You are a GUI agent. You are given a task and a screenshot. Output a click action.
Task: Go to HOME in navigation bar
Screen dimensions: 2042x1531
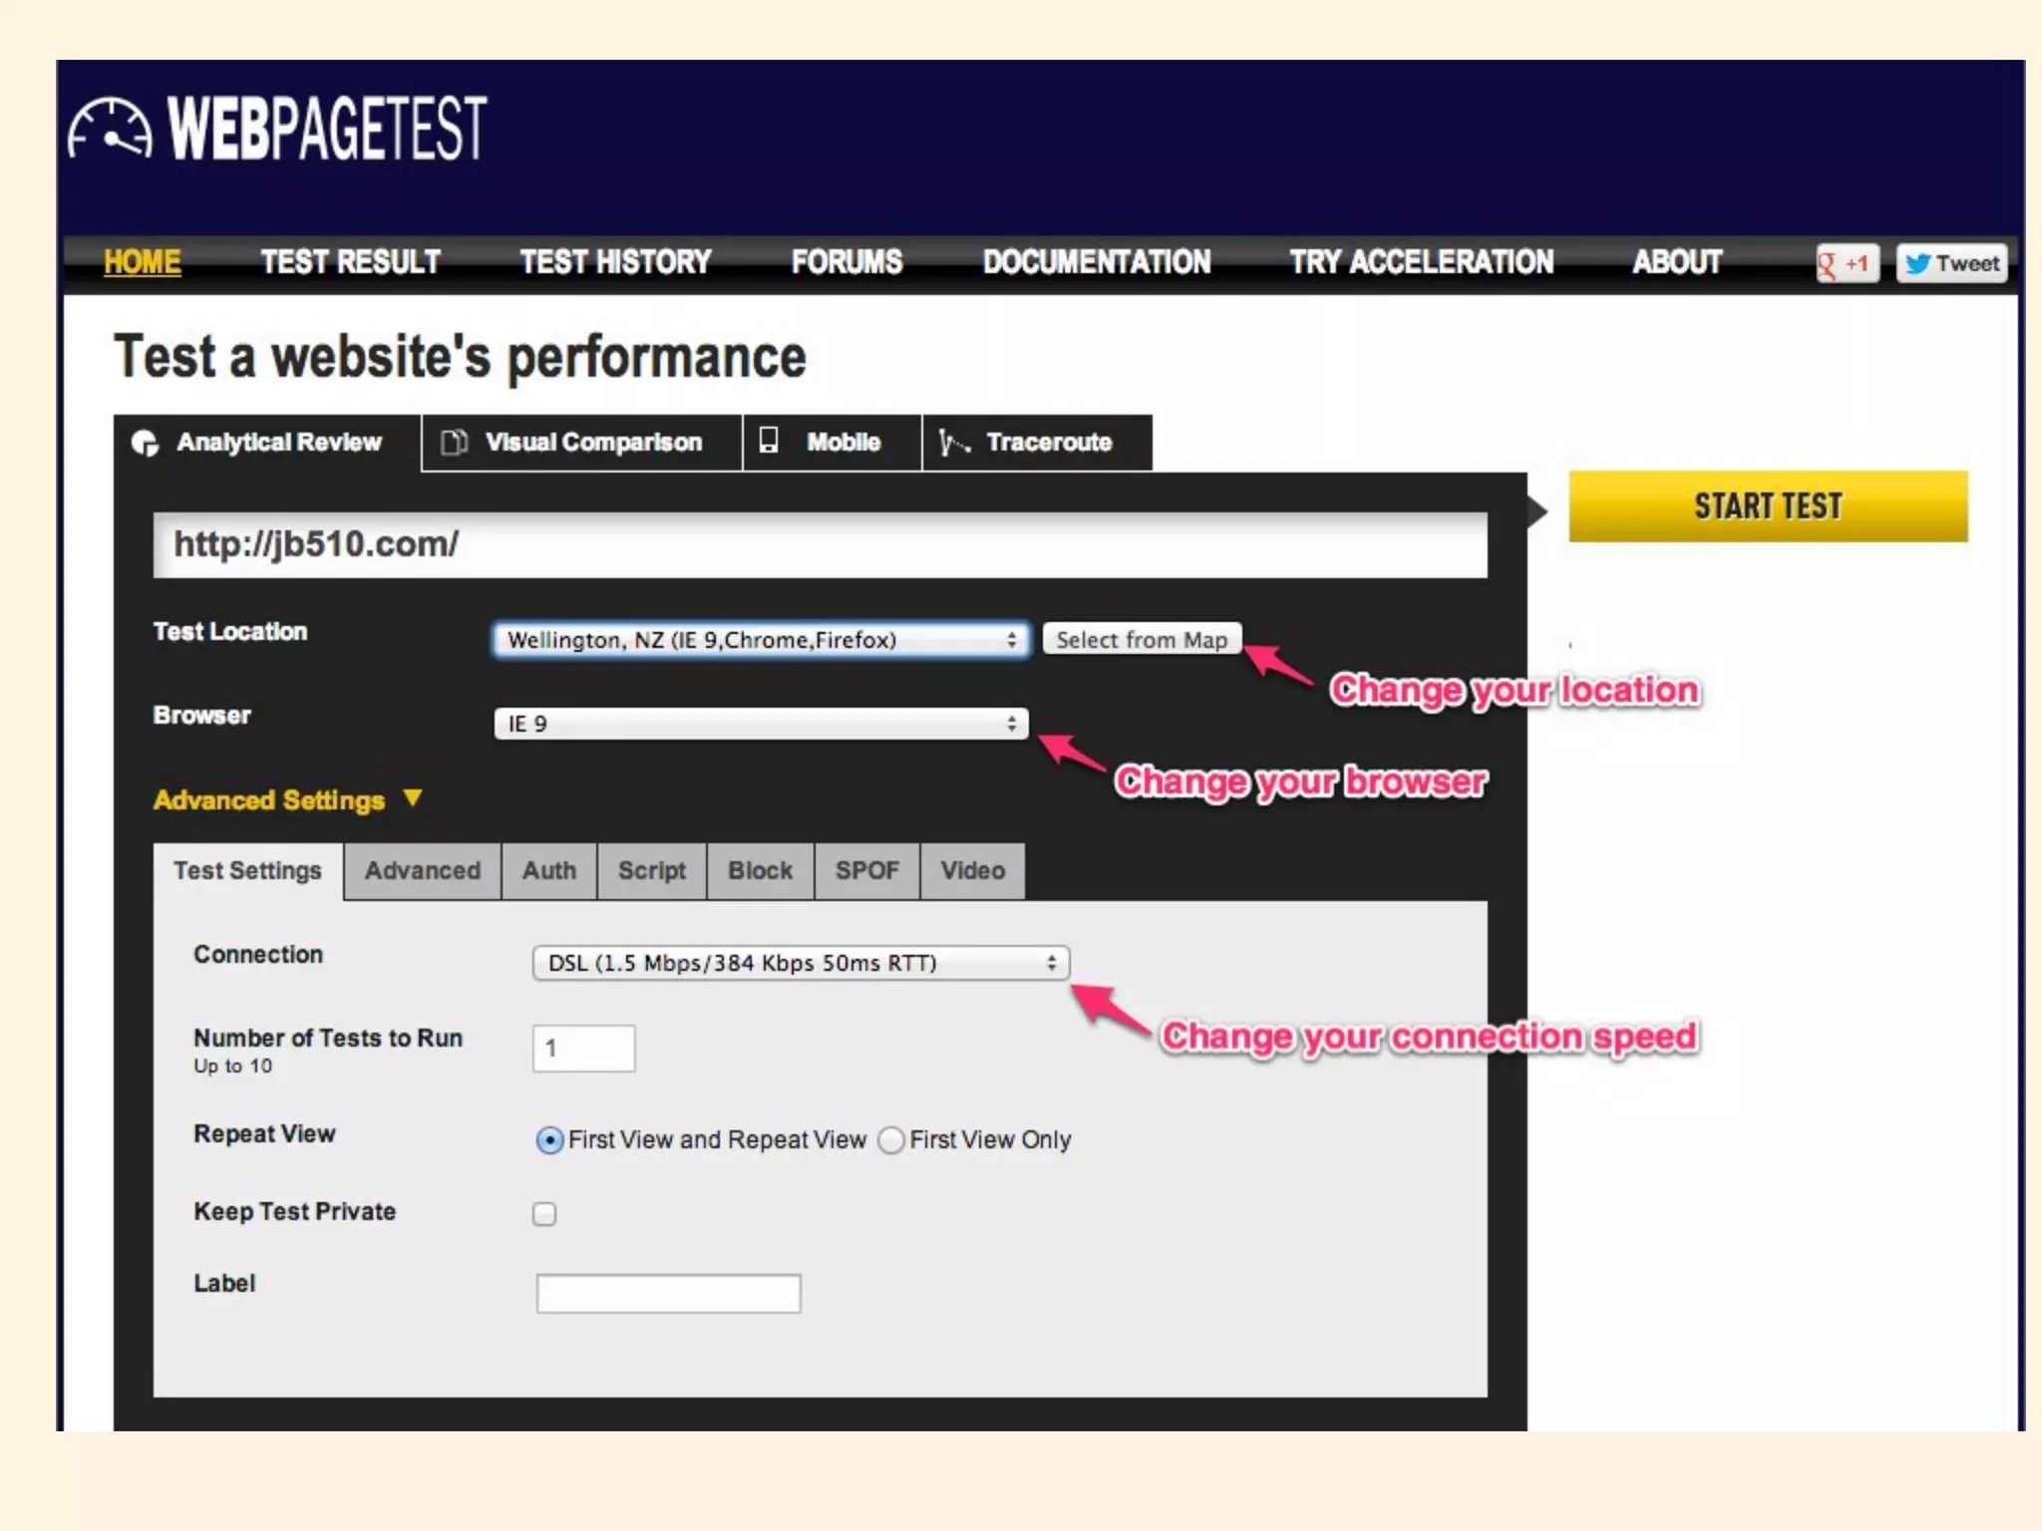143,262
